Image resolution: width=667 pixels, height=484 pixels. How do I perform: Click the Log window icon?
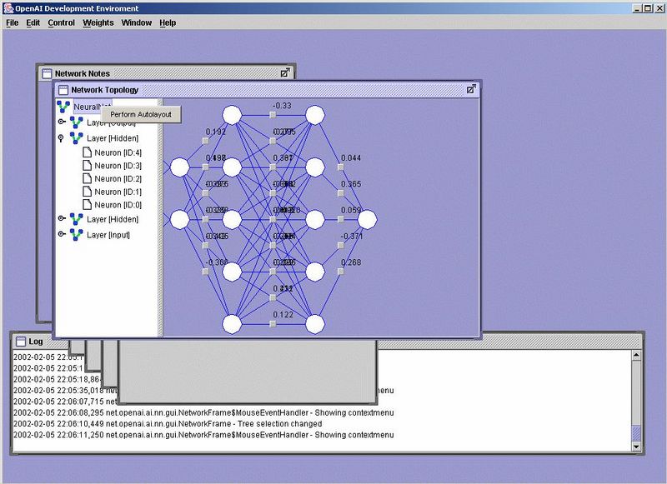[20, 342]
